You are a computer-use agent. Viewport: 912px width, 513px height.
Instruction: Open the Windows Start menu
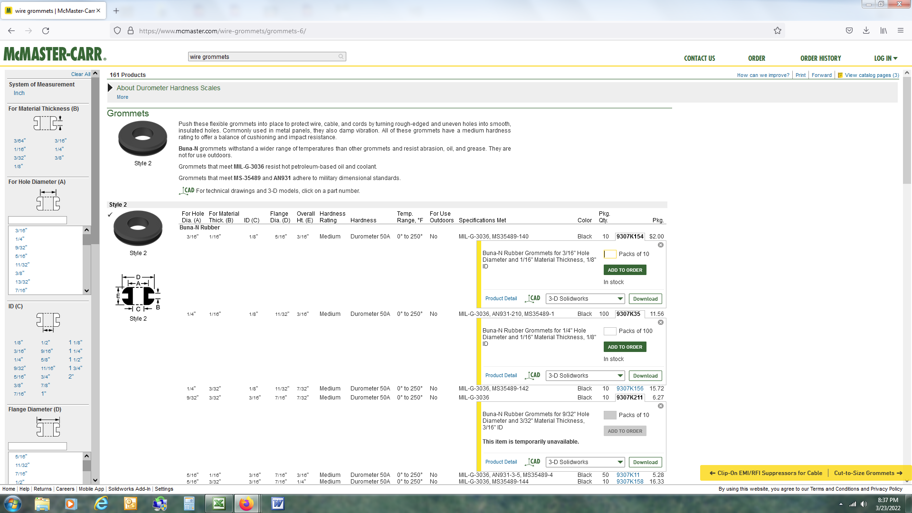13,503
